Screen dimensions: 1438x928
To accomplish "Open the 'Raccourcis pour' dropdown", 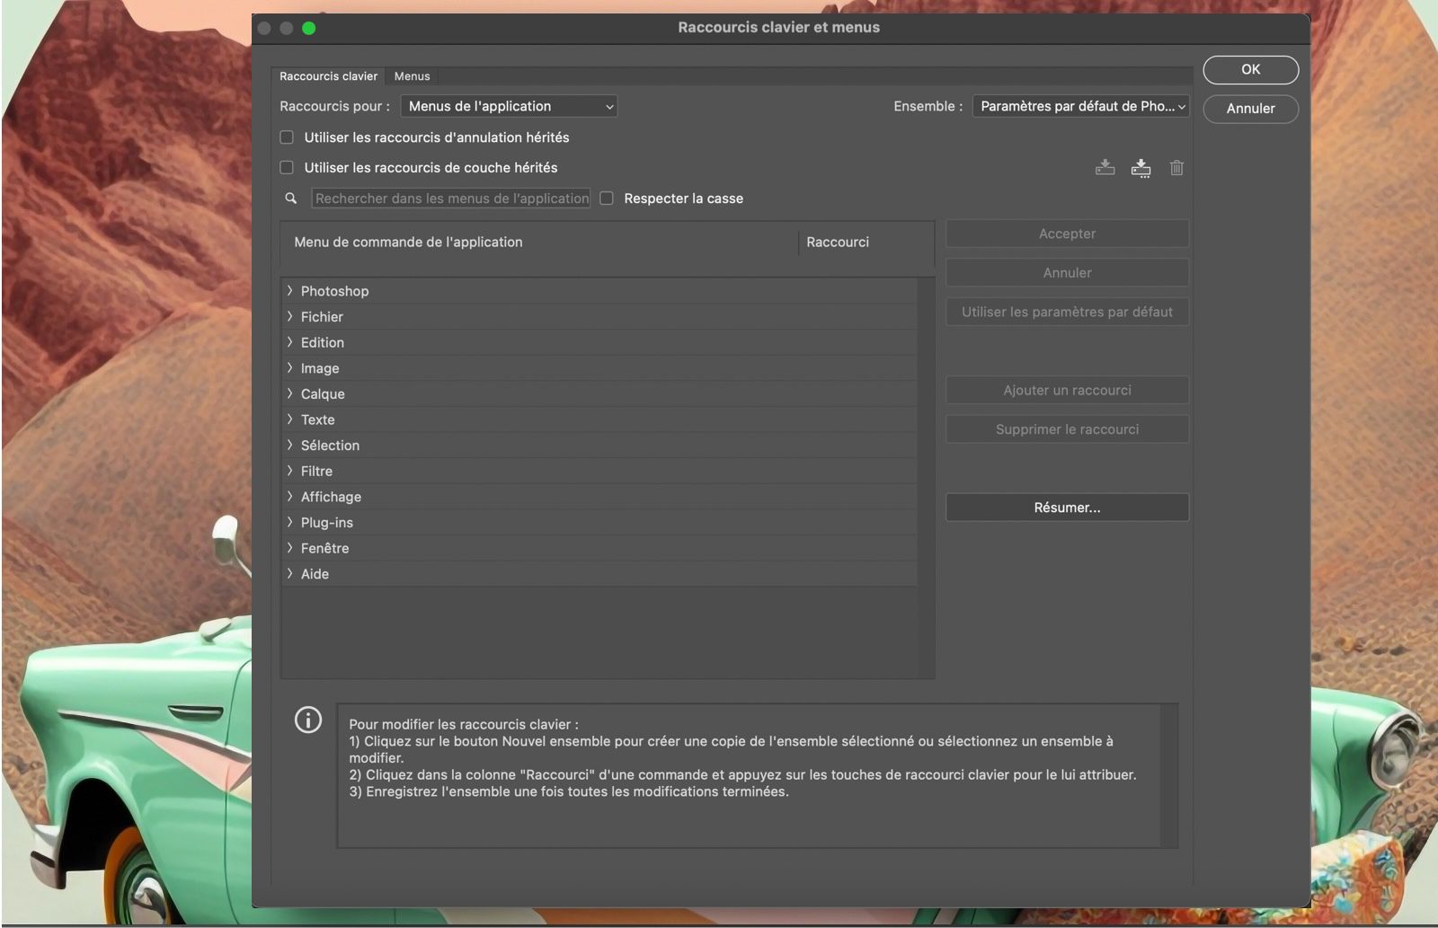I will pyautogui.click(x=509, y=106).
